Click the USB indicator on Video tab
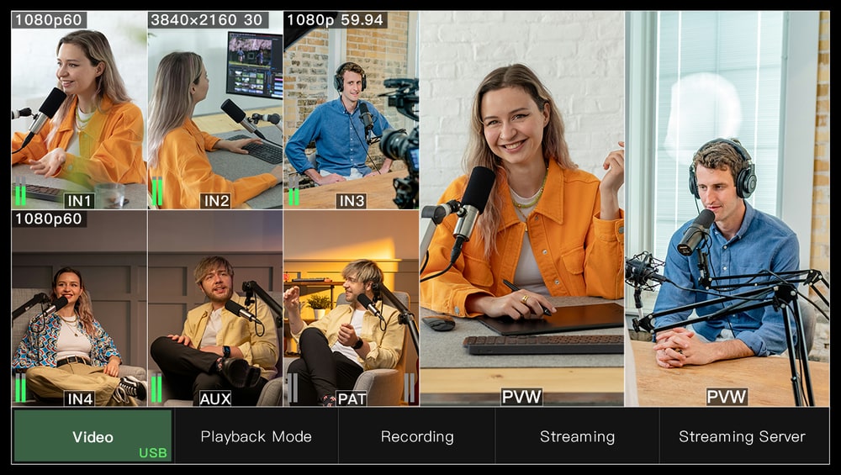 pos(153,453)
